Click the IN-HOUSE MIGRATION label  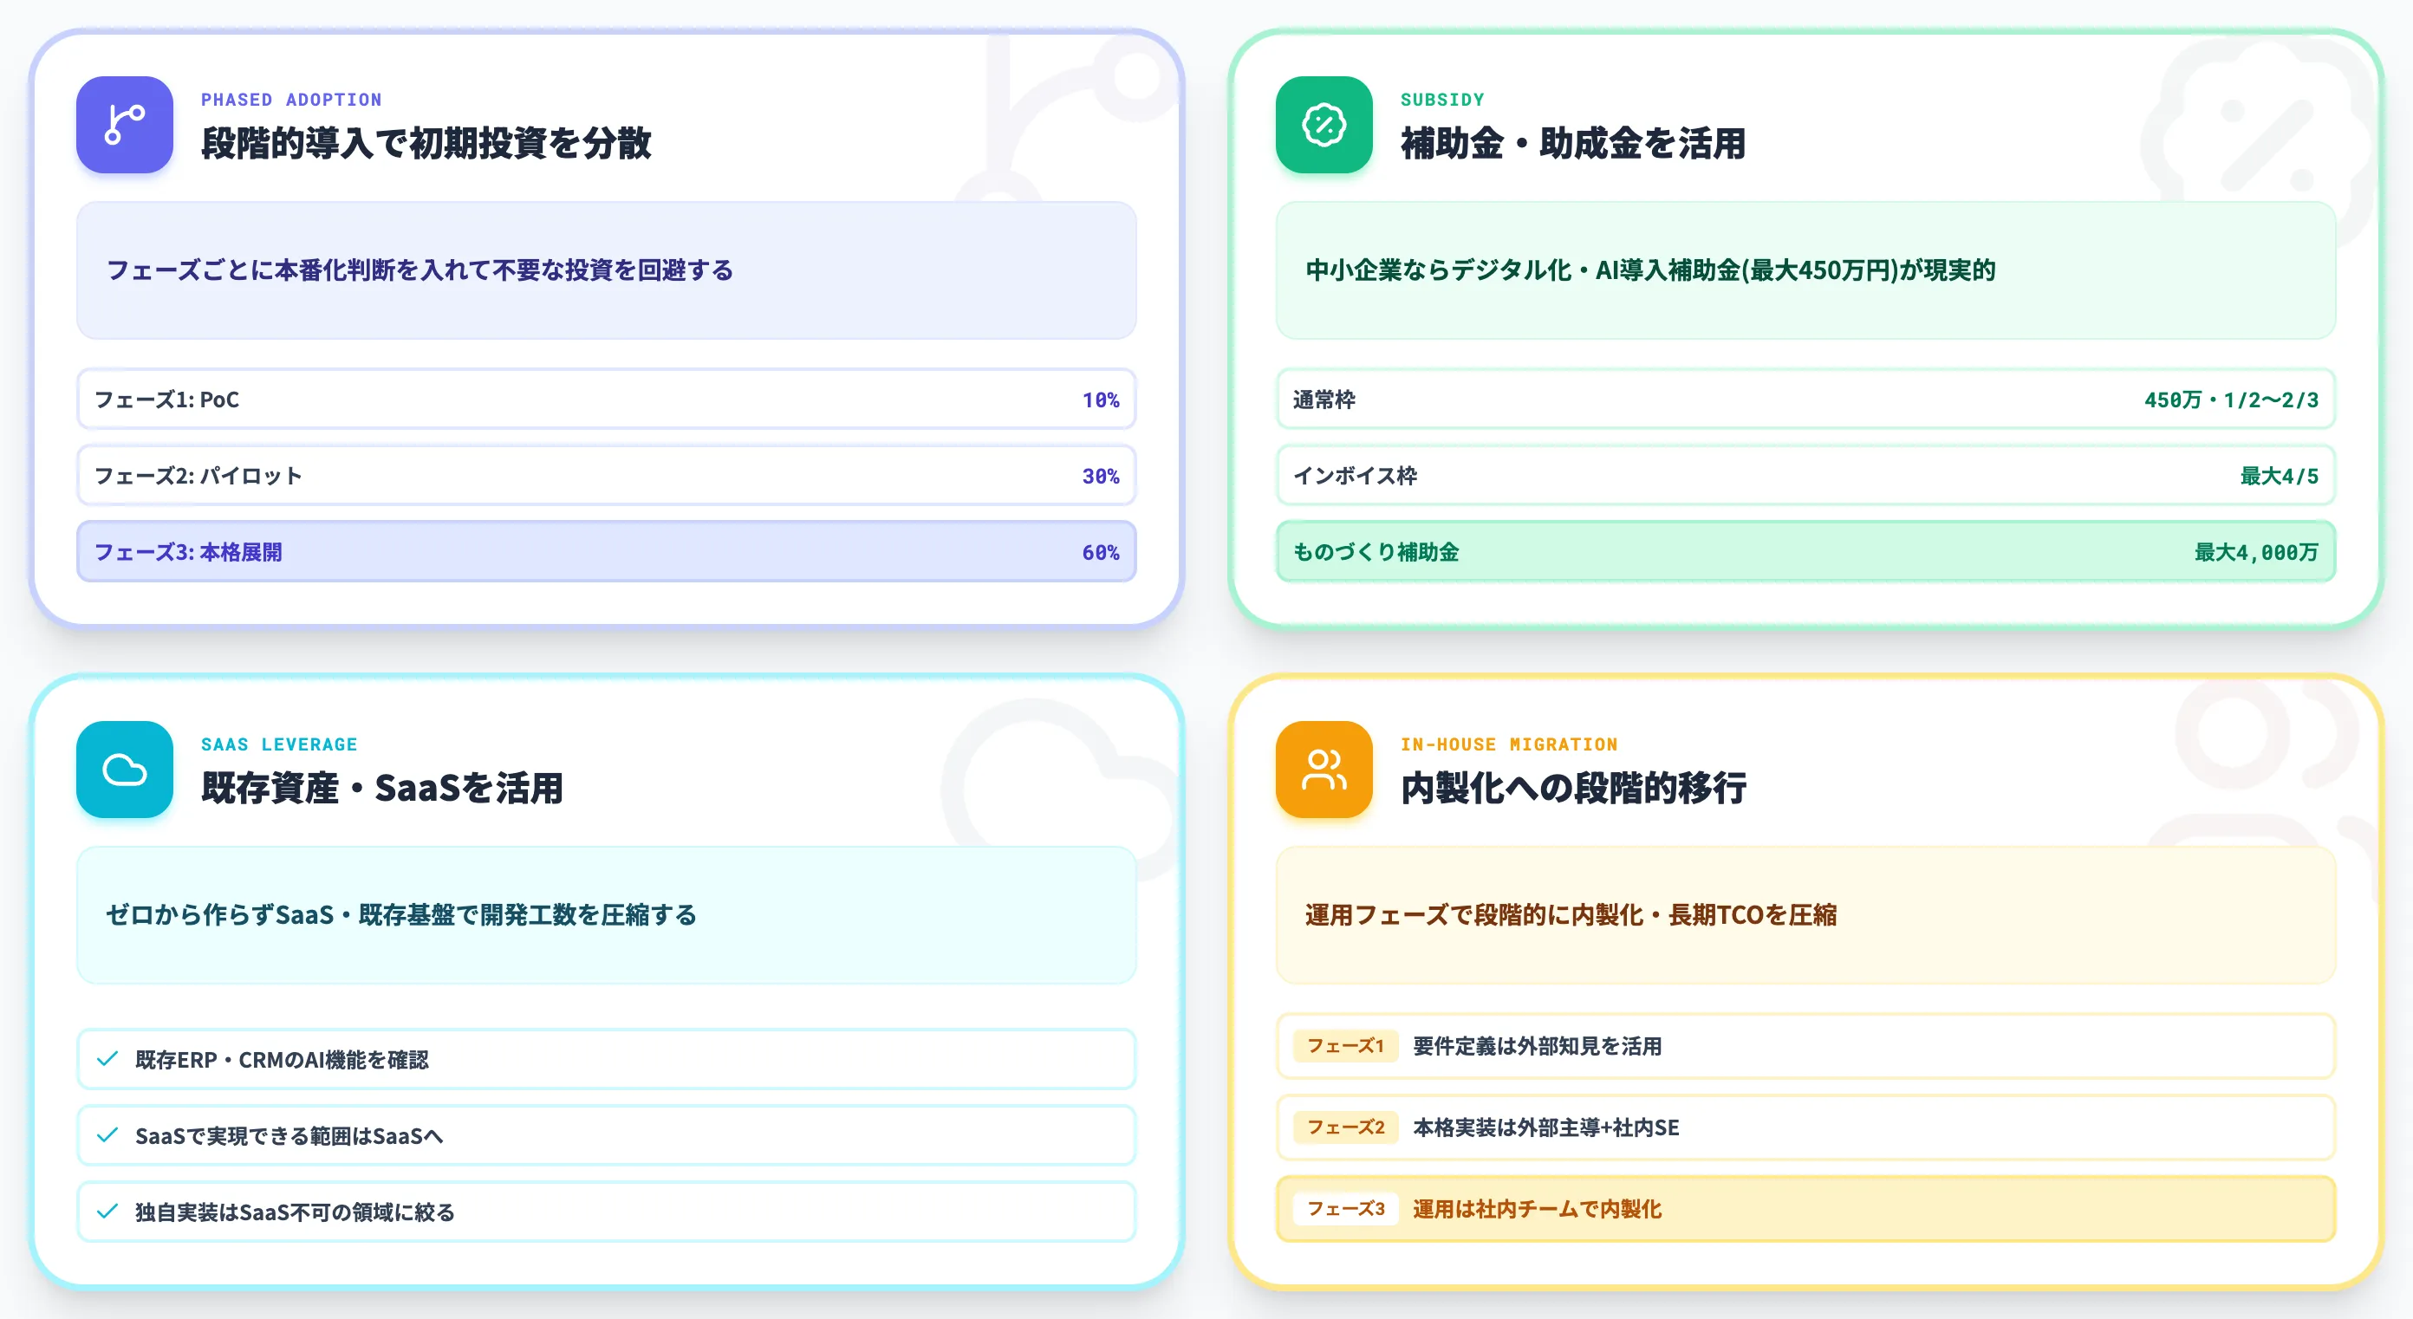click(1508, 744)
